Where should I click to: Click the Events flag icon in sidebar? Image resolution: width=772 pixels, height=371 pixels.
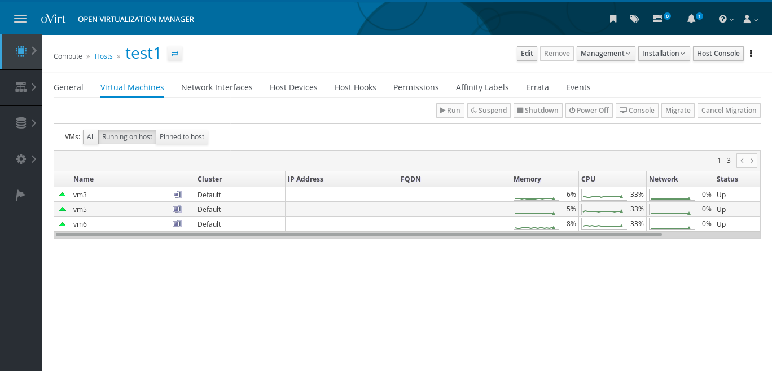tap(21, 195)
